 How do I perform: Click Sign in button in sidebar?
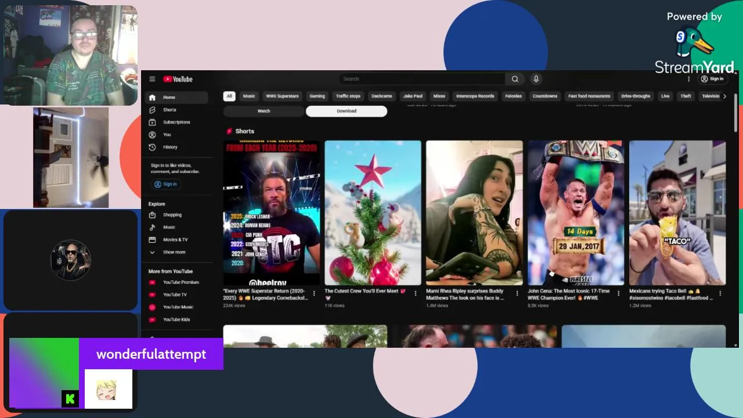(x=166, y=184)
